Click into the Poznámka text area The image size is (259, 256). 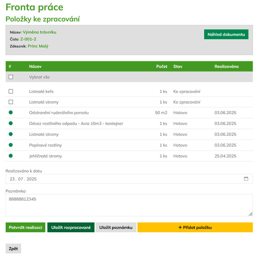tap(129, 205)
